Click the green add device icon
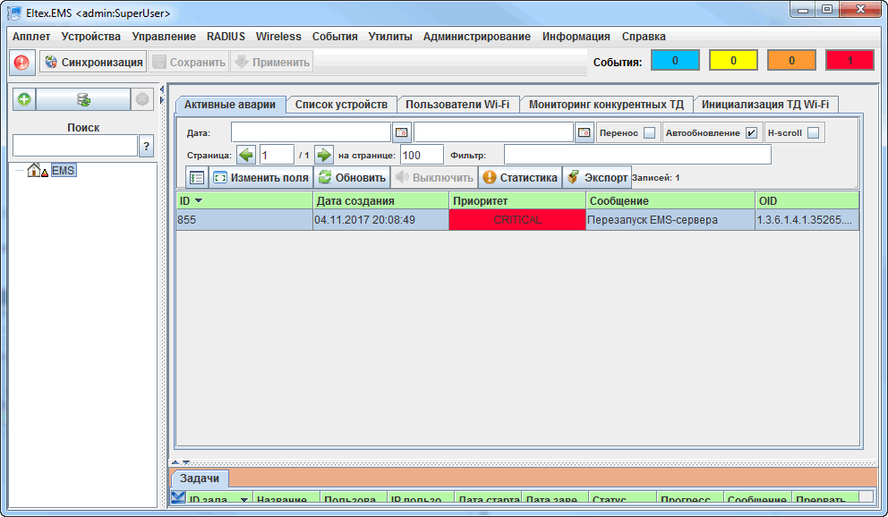888x517 pixels. click(24, 99)
